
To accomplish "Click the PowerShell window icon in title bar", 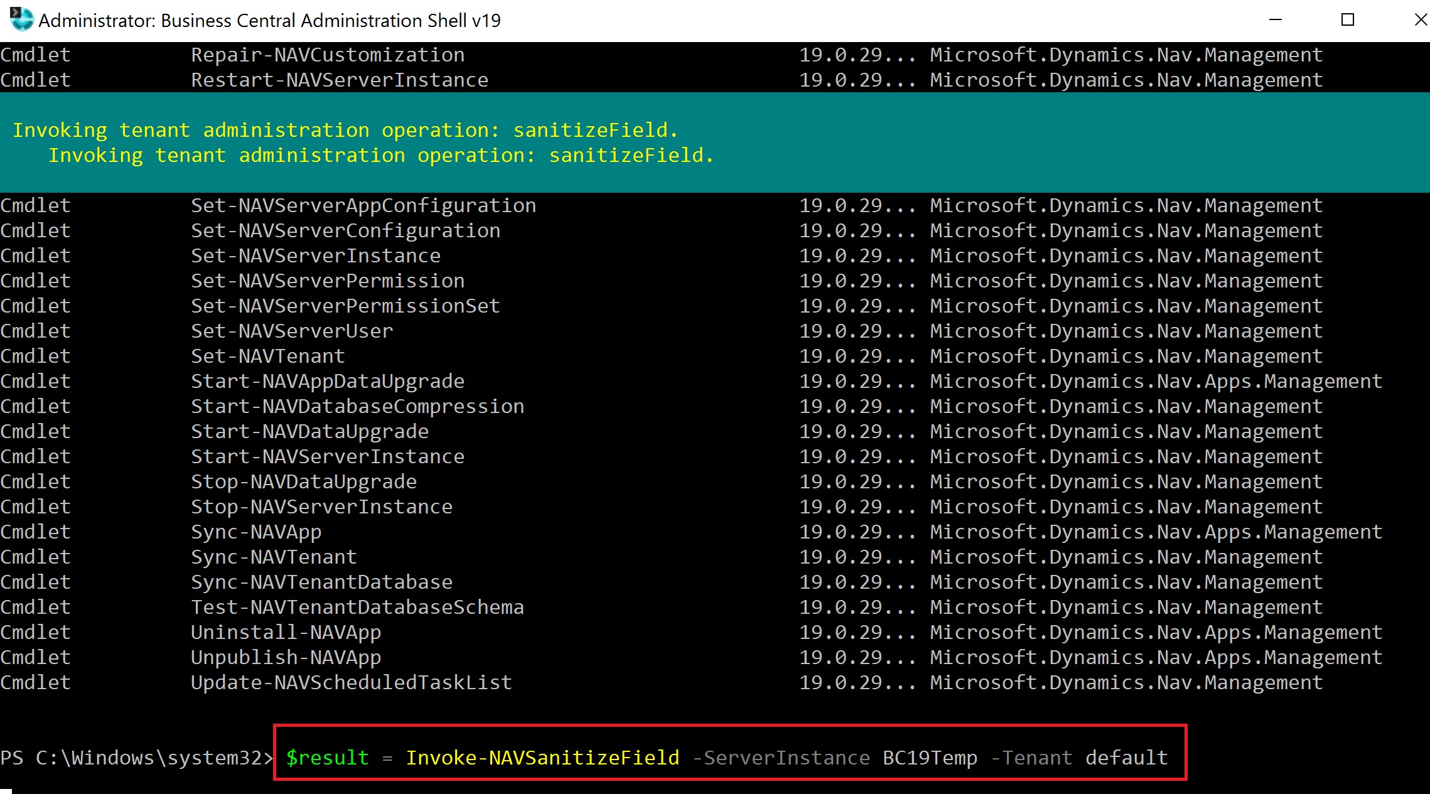I will (x=21, y=19).
